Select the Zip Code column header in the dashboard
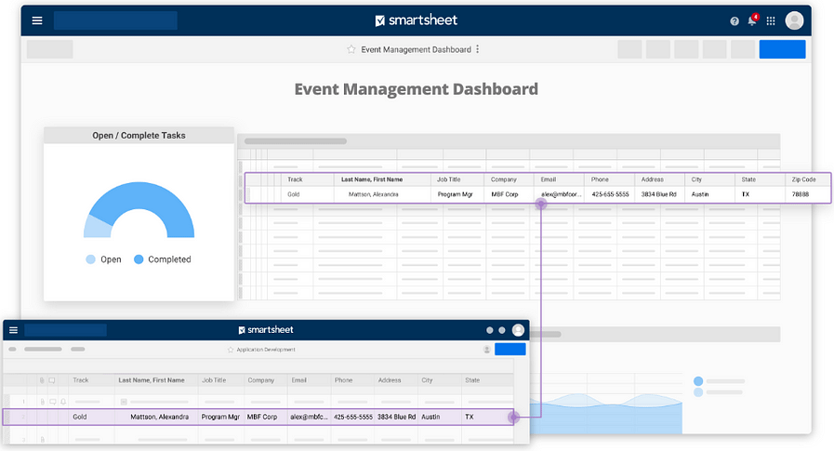834x451 pixels. pyautogui.click(x=803, y=179)
